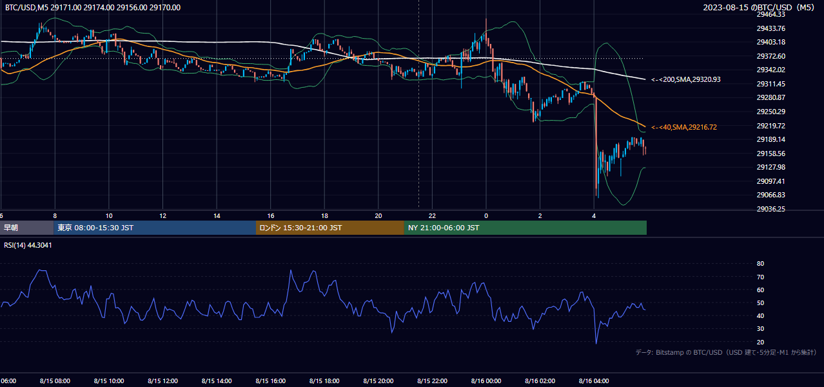Viewport: 824px width, 387px height.
Task: Click hour tick 12 below price chart
Action: (x=163, y=215)
